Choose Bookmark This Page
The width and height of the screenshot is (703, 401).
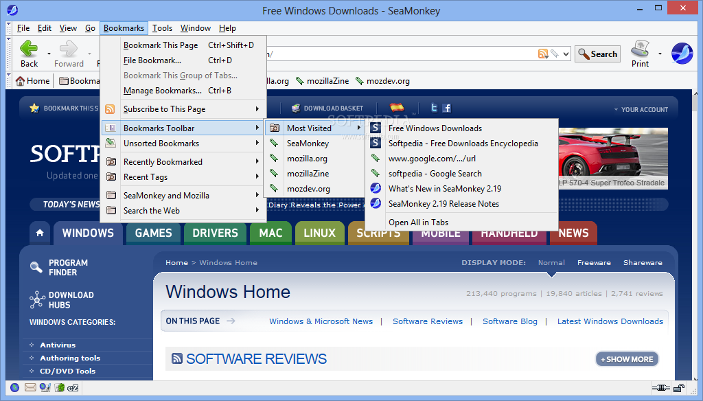[x=184, y=45]
